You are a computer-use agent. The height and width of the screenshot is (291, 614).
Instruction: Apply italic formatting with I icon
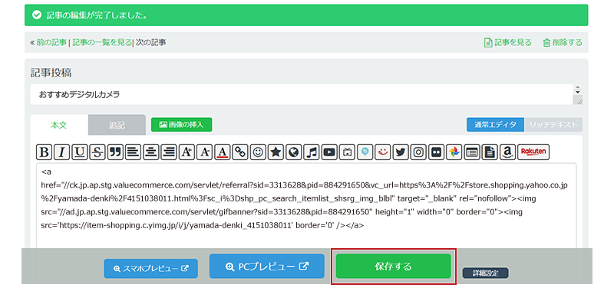62,152
